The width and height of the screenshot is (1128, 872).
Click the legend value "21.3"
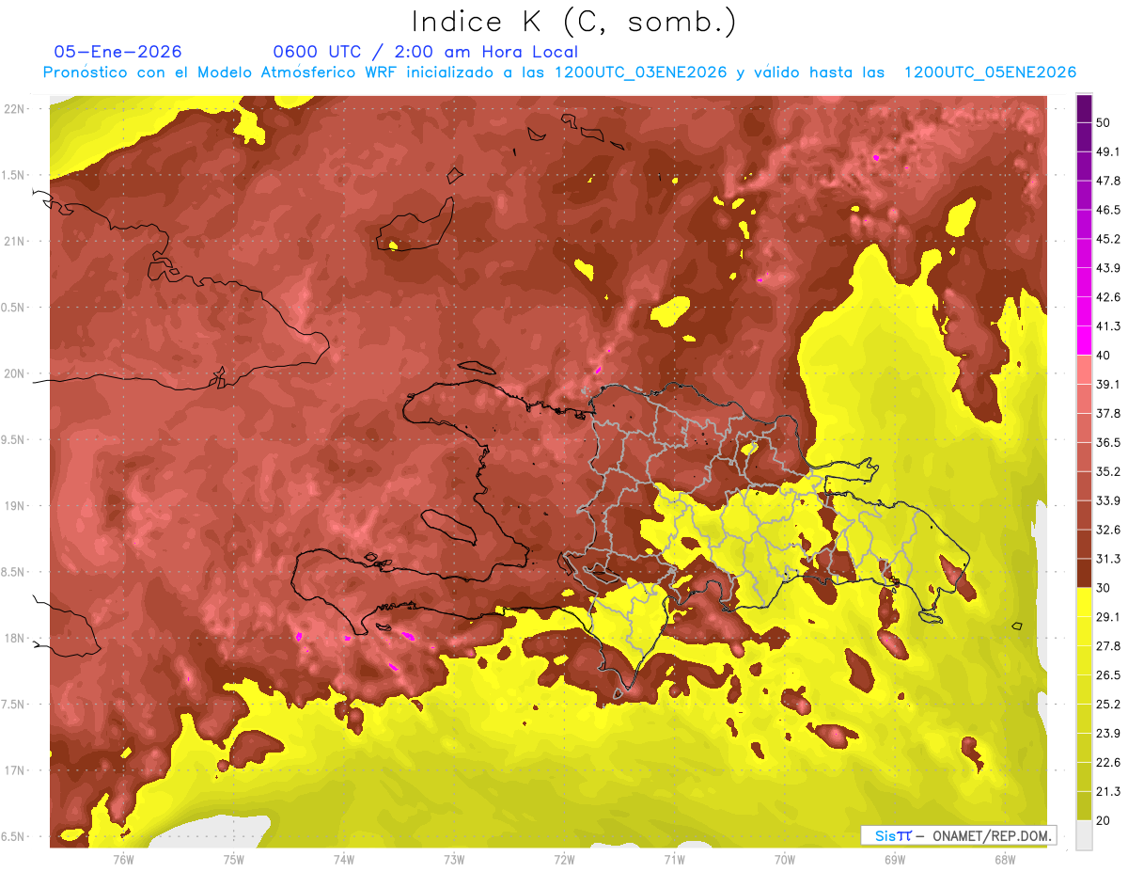click(x=1108, y=791)
